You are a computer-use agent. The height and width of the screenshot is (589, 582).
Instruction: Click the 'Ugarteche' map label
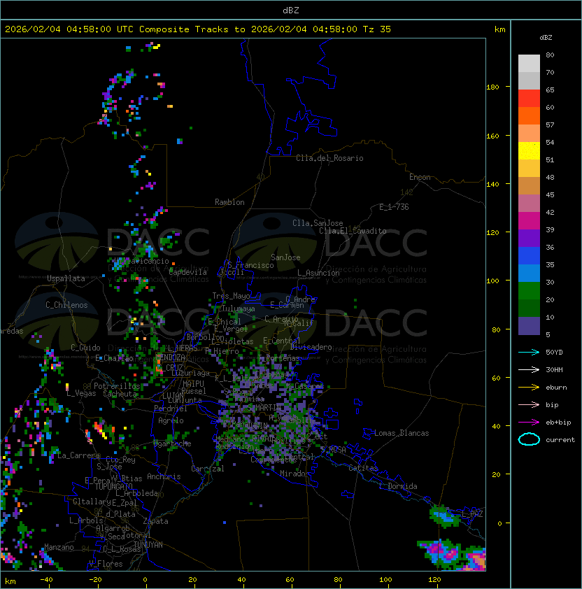click(173, 443)
